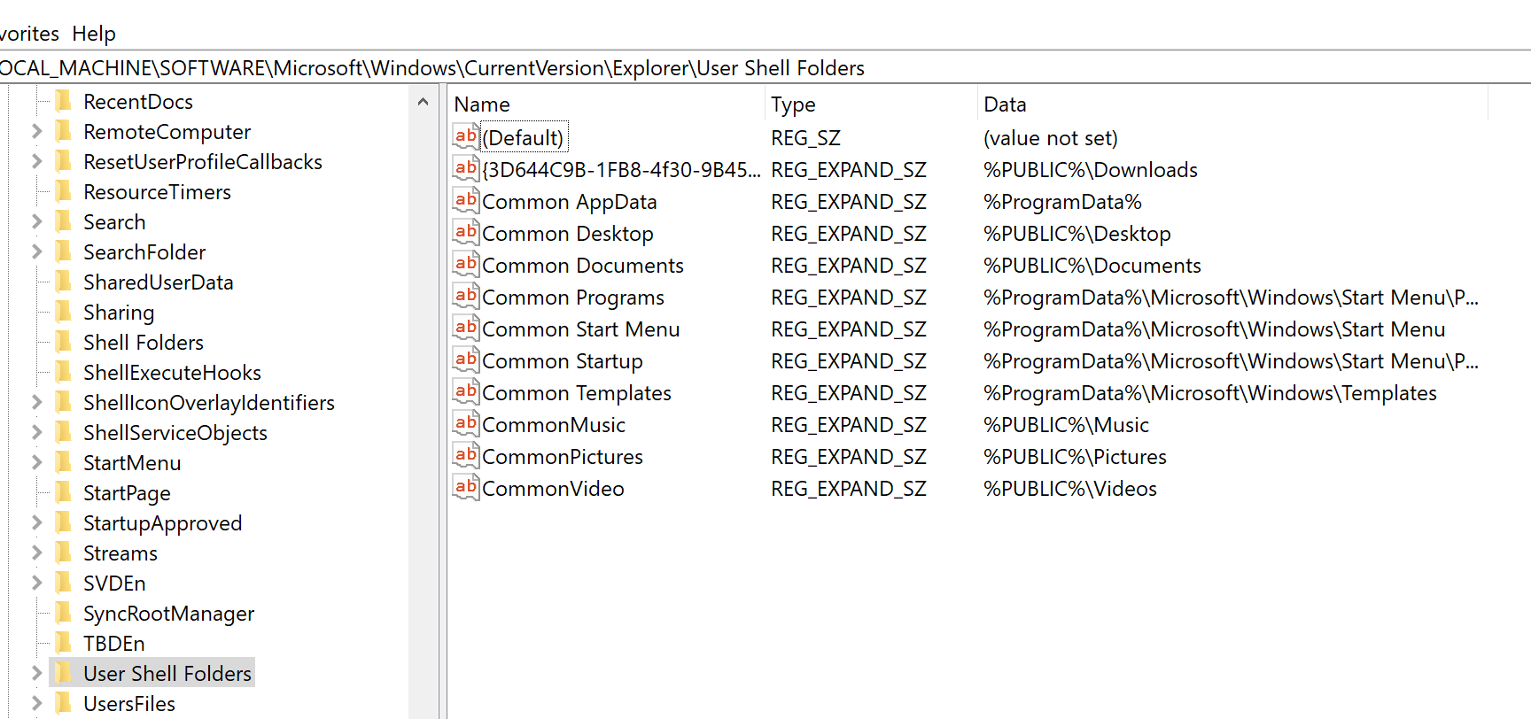Expand the SVDEn key
This screenshot has height=719, width=1531.
36,583
